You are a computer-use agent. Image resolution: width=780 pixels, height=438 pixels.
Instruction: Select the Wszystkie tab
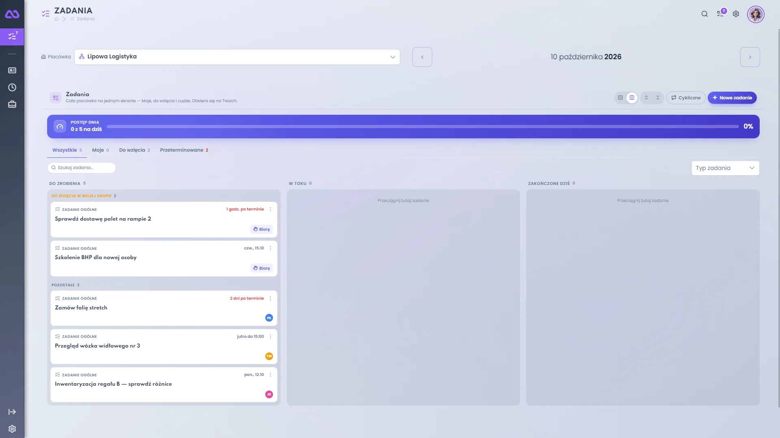67,150
